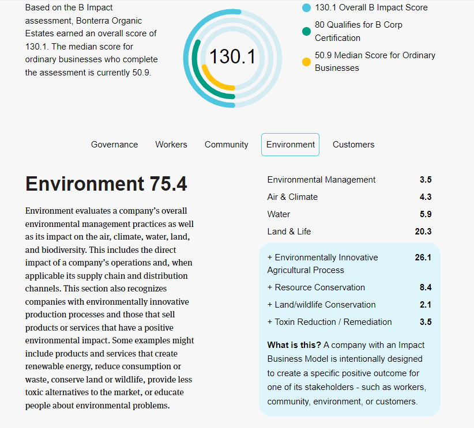Select the Air & Climate row
The height and width of the screenshot is (428, 474).
pos(349,197)
